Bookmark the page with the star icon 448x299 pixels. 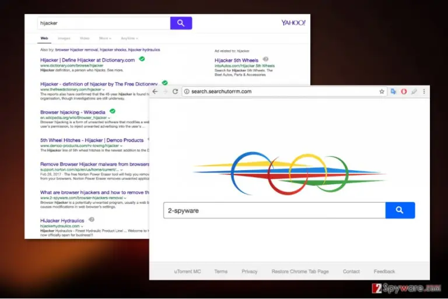(381, 92)
